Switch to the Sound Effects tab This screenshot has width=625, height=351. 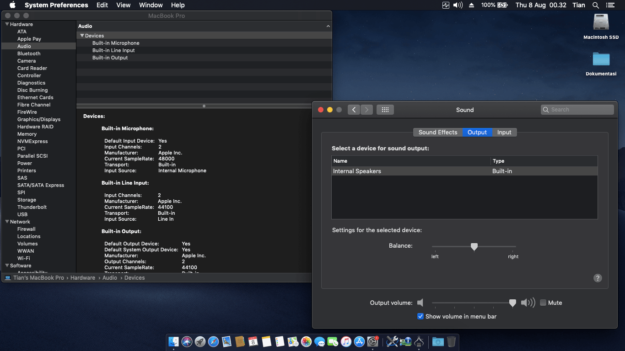tap(438, 132)
